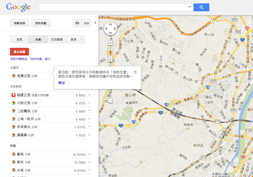Click the 樹林區 label on the map

click(x=198, y=145)
